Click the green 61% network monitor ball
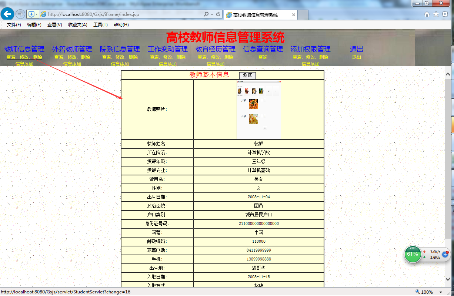 pyautogui.click(x=413, y=254)
